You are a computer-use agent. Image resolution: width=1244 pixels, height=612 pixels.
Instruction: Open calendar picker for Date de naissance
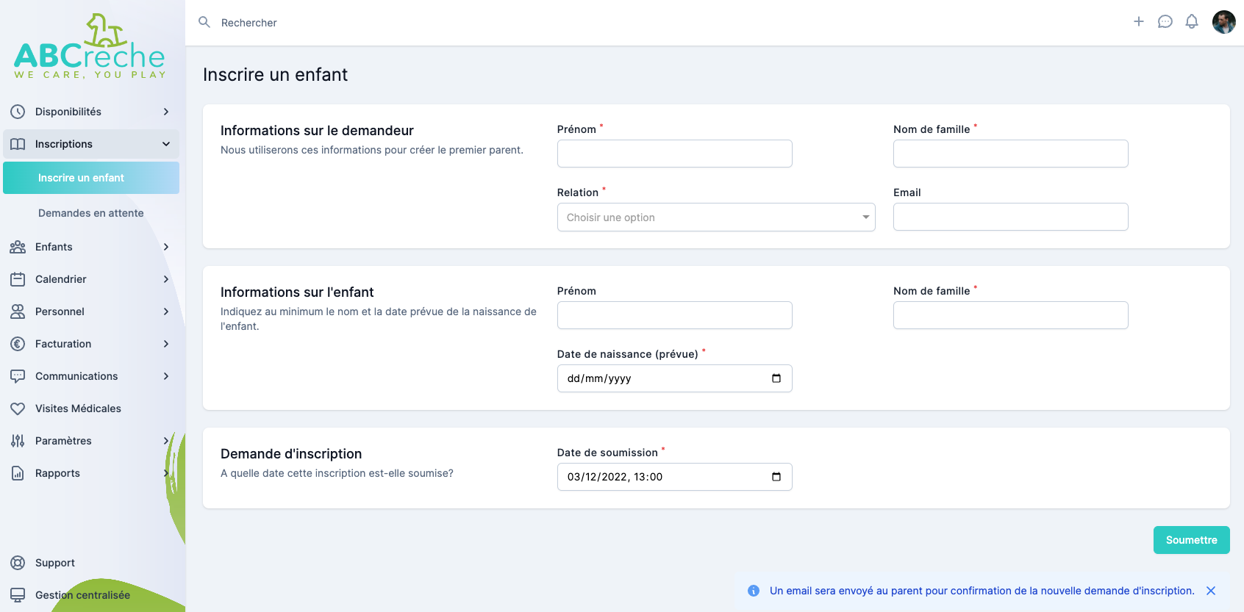point(776,378)
